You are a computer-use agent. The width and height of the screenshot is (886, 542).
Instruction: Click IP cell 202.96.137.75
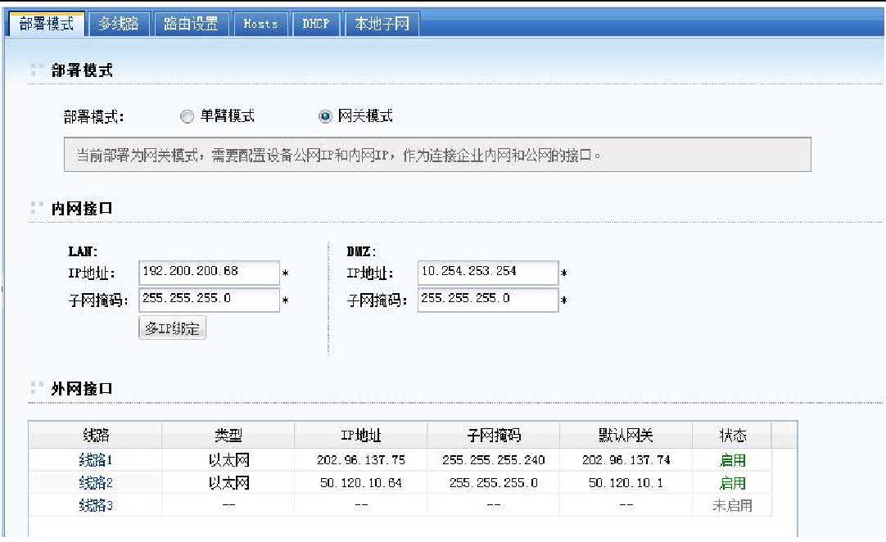[x=361, y=460]
